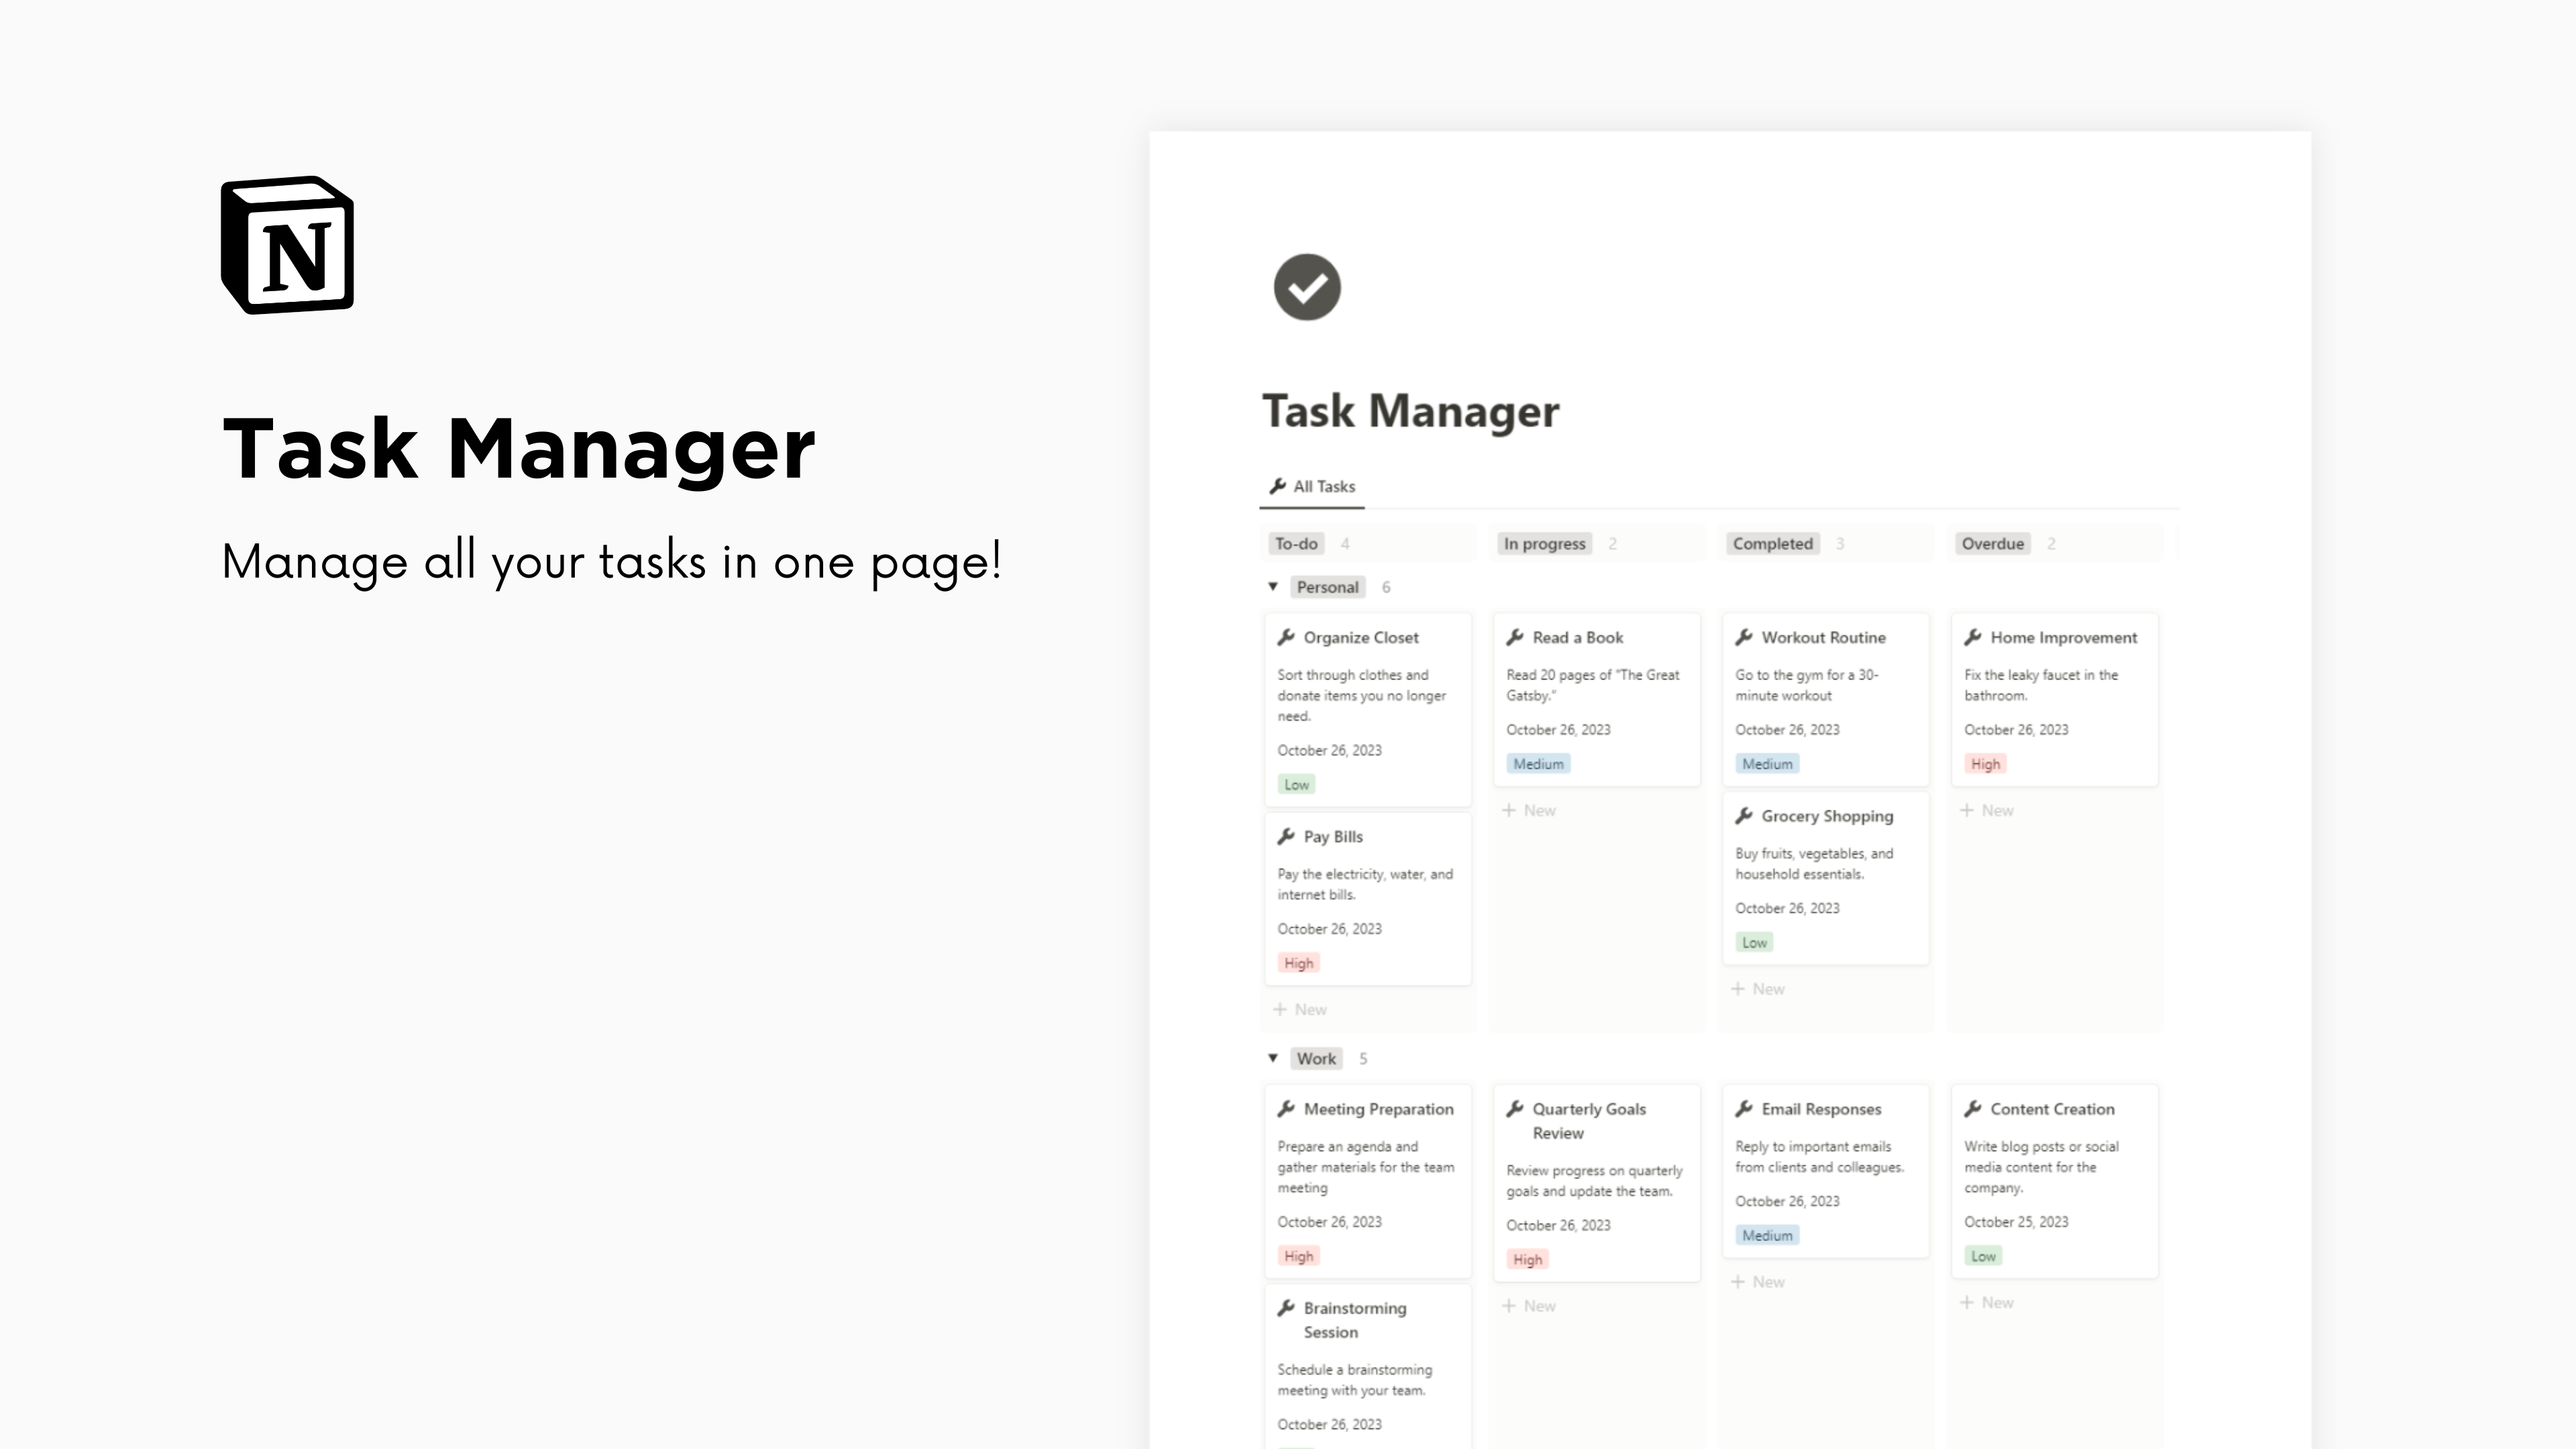Toggle the Completed column header
This screenshot has height=1449, width=2576.
point(1771,543)
